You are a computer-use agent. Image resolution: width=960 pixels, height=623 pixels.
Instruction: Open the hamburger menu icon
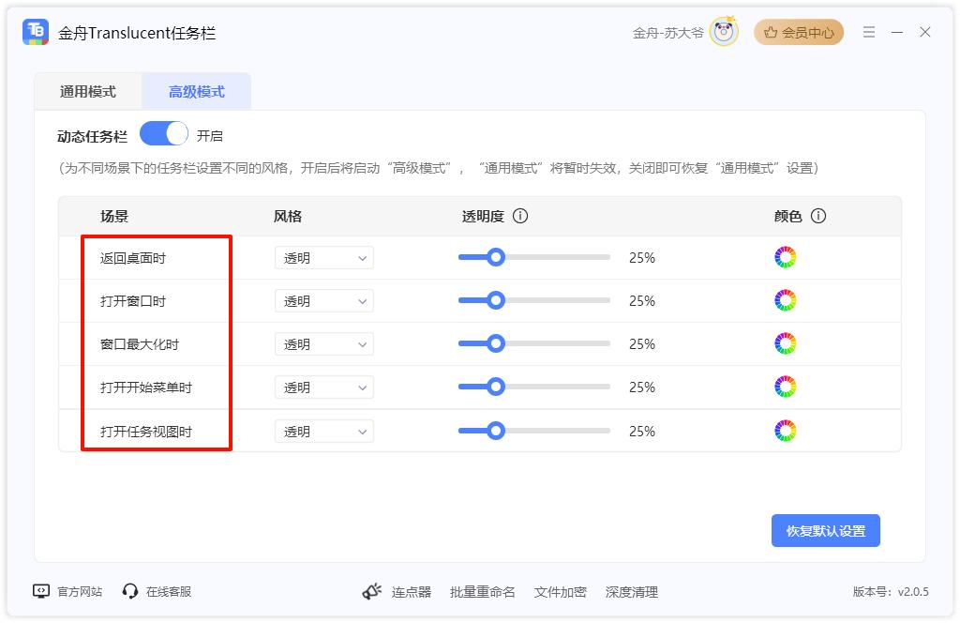click(x=869, y=32)
